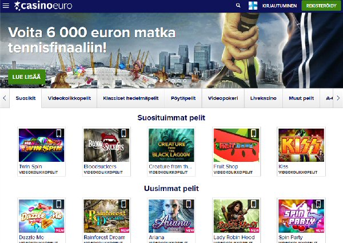This screenshot has height=243, width=343.
Task: Click the search magnifier icon
Action: point(238,6)
